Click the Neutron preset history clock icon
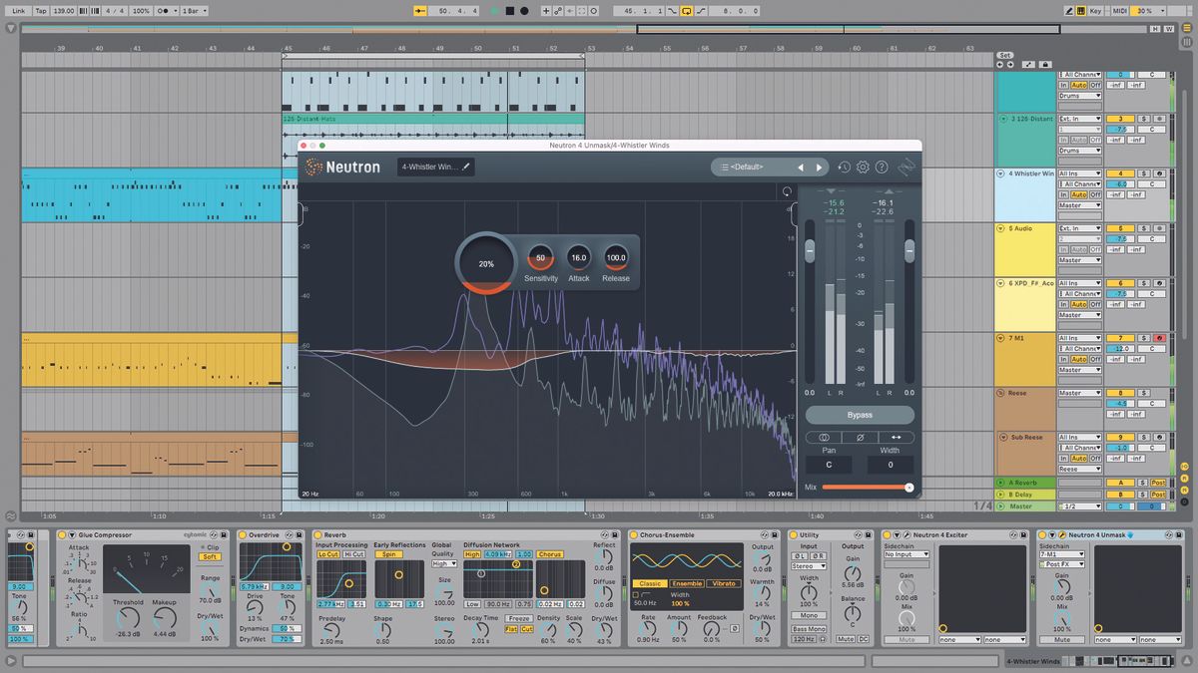The image size is (1198, 673). coord(843,167)
